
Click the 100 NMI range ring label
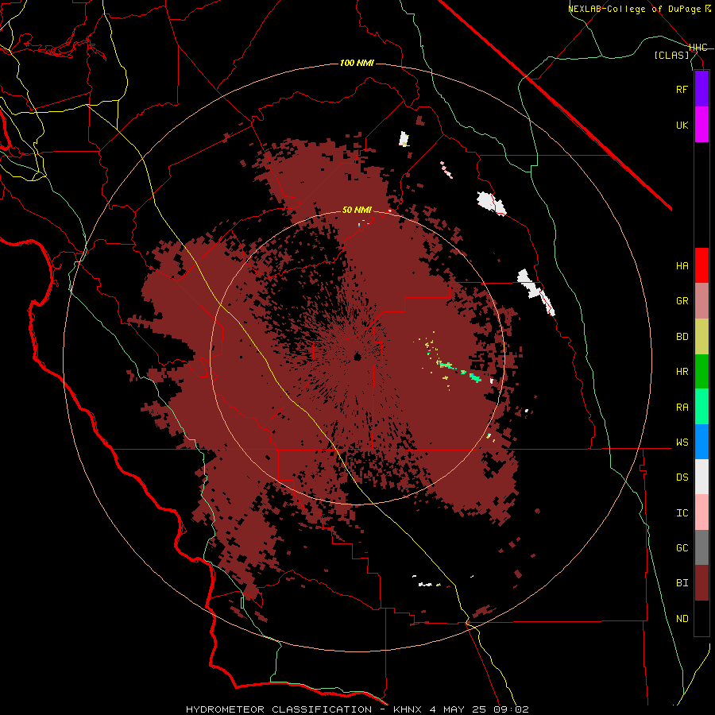point(357,63)
